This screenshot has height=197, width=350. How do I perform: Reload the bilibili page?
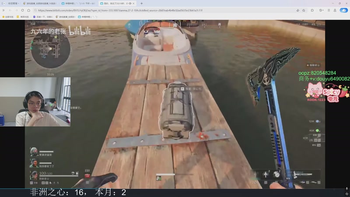tap(23, 10)
